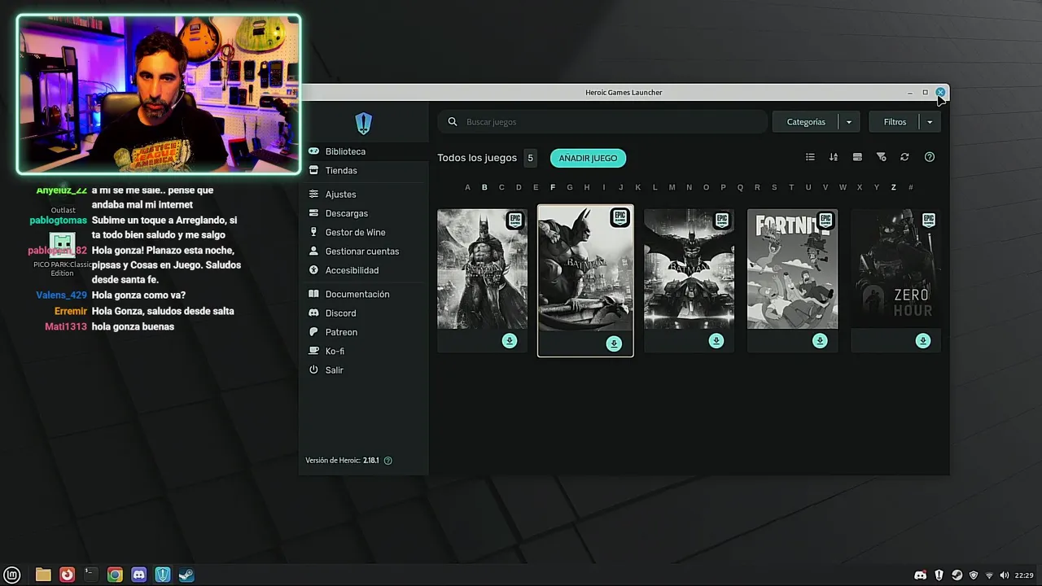Image resolution: width=1042 pixels, height=586 pixels.
Task: Click Epic badge on Zero Hour card
Action: [929, 220]
